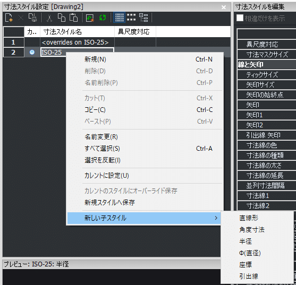Viewport: 296px width, 285px height.
Task: Open the 新しい子スタイル submenu arrow
Action: coord(216,218)
